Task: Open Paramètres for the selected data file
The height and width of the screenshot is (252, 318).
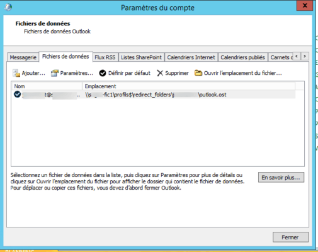Action: [x=72, y=73]
